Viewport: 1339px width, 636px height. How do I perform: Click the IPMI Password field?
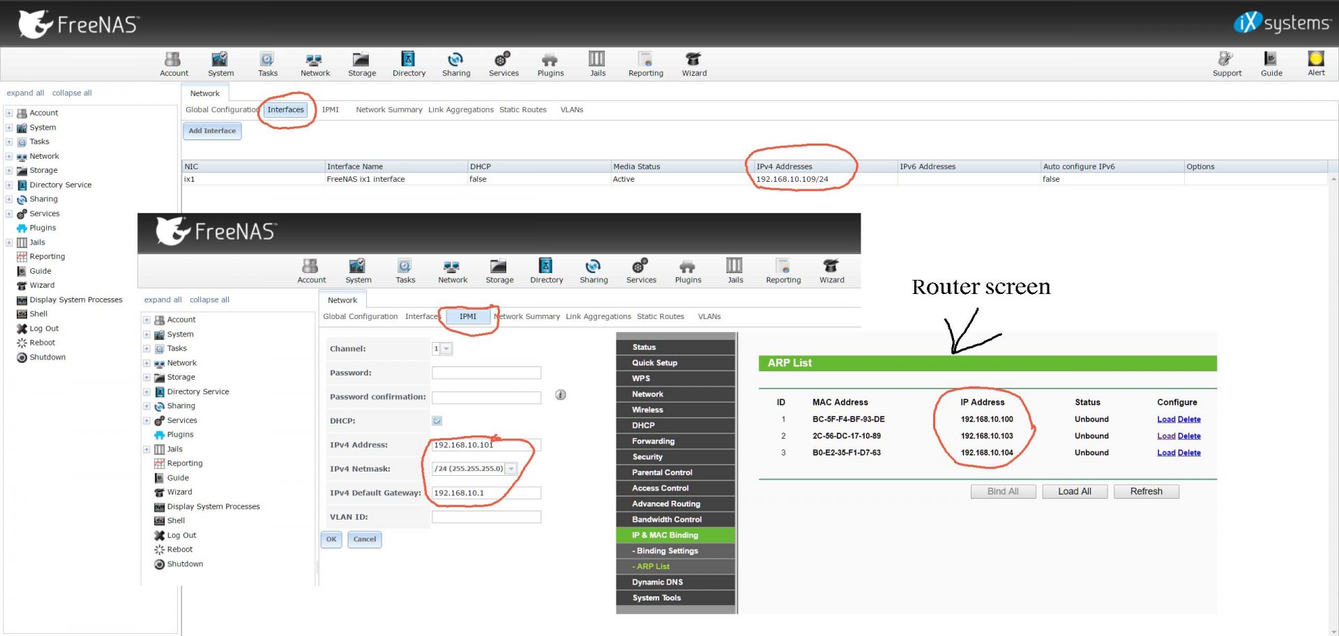(486, 373)
